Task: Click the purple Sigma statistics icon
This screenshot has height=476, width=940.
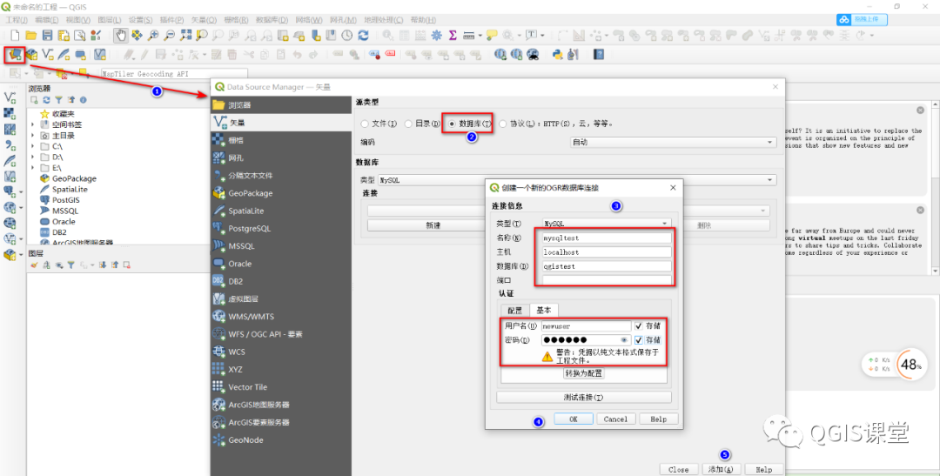Action: tap(453, 36)
